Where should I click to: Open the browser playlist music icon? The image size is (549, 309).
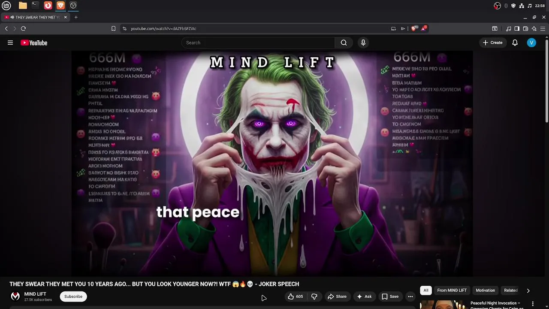(508, 29)
